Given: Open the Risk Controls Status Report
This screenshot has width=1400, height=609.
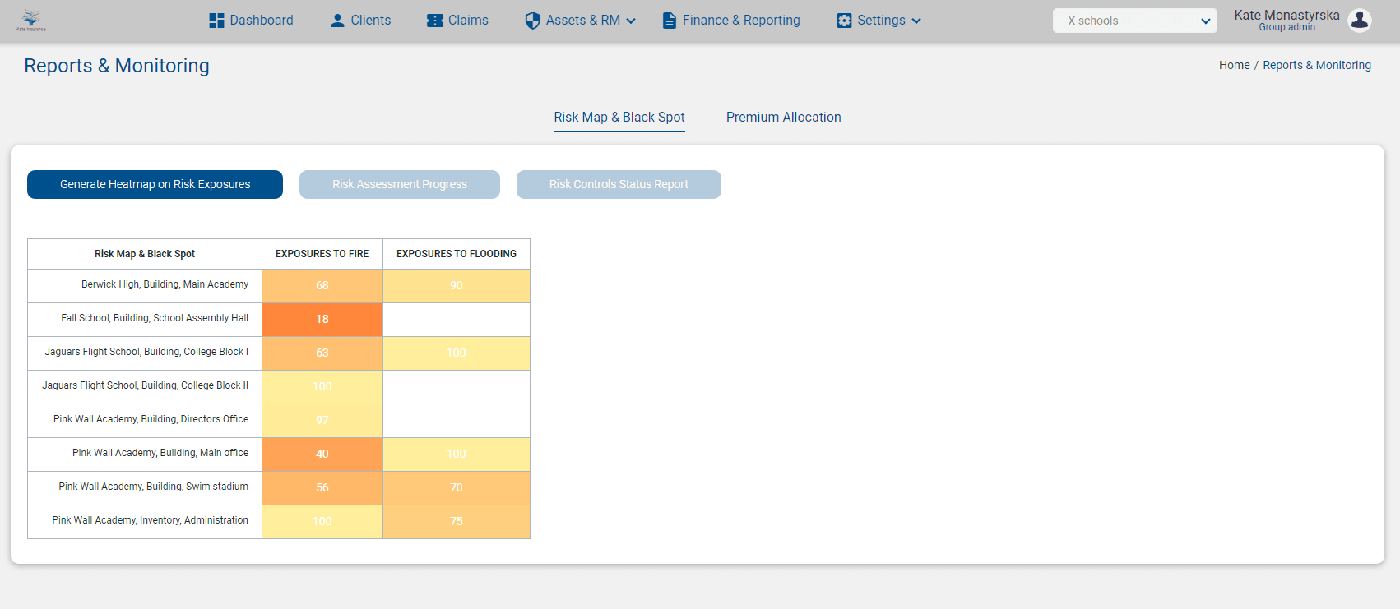Looking at the screenshot, I should pos(619,185).
